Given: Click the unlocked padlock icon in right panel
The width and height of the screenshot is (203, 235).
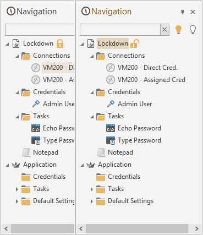Looking at the screenshot, I should [135, 43].
